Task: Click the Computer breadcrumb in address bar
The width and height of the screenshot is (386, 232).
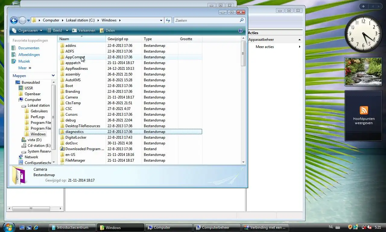Action: (51, 20)
